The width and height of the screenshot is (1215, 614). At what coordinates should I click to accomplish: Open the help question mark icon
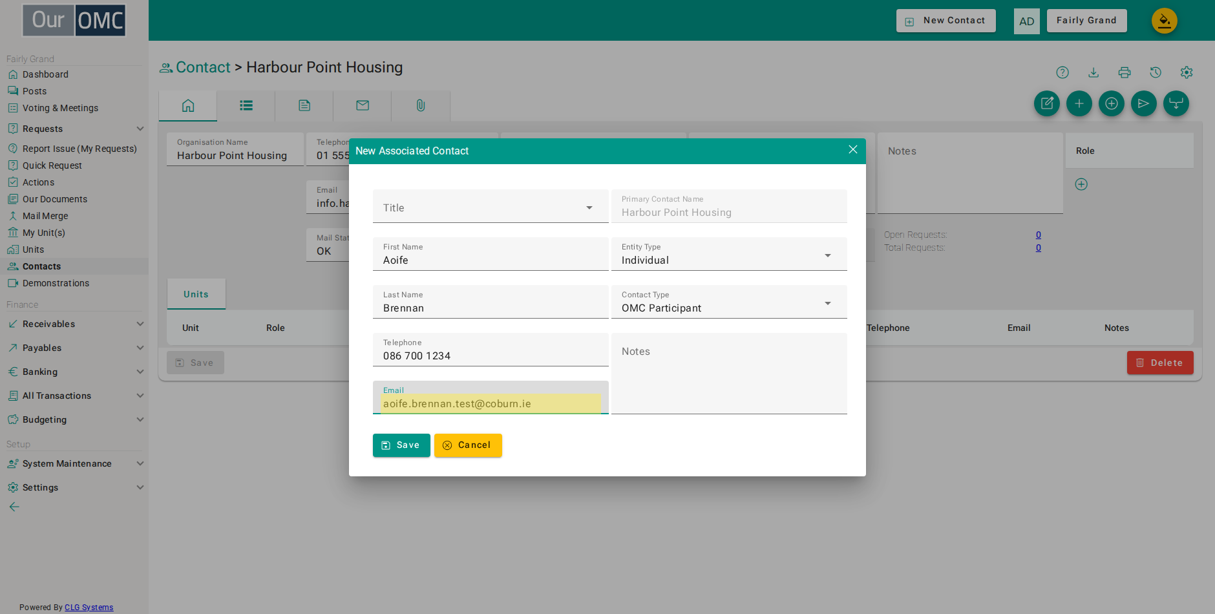coord(1062,72)
